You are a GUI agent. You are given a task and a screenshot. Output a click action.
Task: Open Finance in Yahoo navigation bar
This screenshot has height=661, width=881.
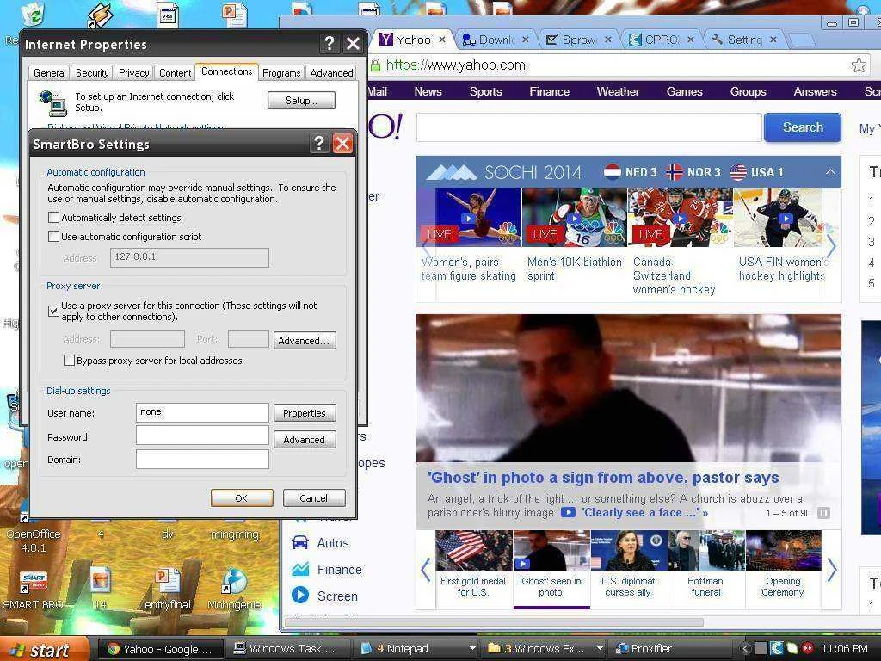pos(549,91)
